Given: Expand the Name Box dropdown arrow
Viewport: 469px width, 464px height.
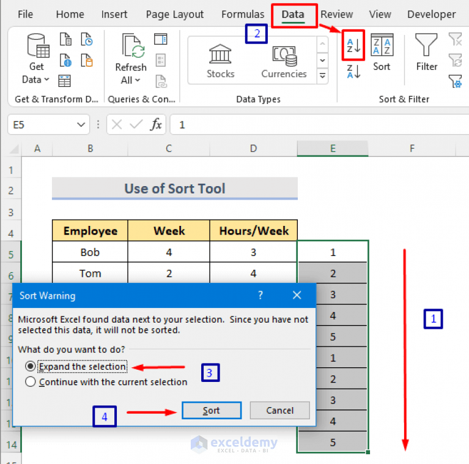Looking at the screenshot, I should (x=81, y=124).
